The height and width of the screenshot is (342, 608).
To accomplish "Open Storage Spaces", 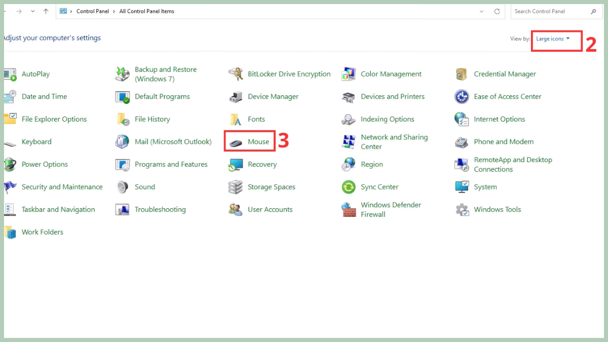I will (271, 186).
